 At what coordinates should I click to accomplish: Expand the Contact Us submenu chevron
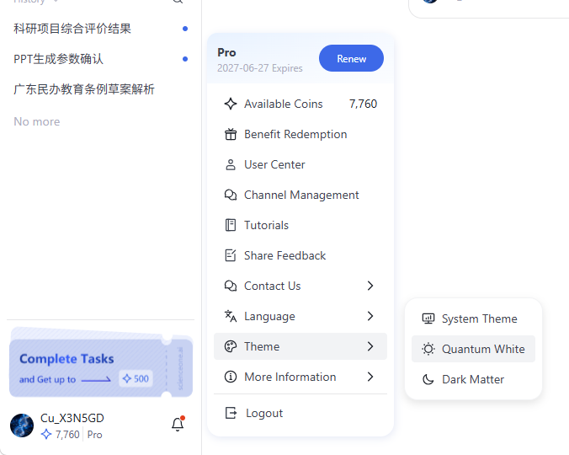click(370, 286)
